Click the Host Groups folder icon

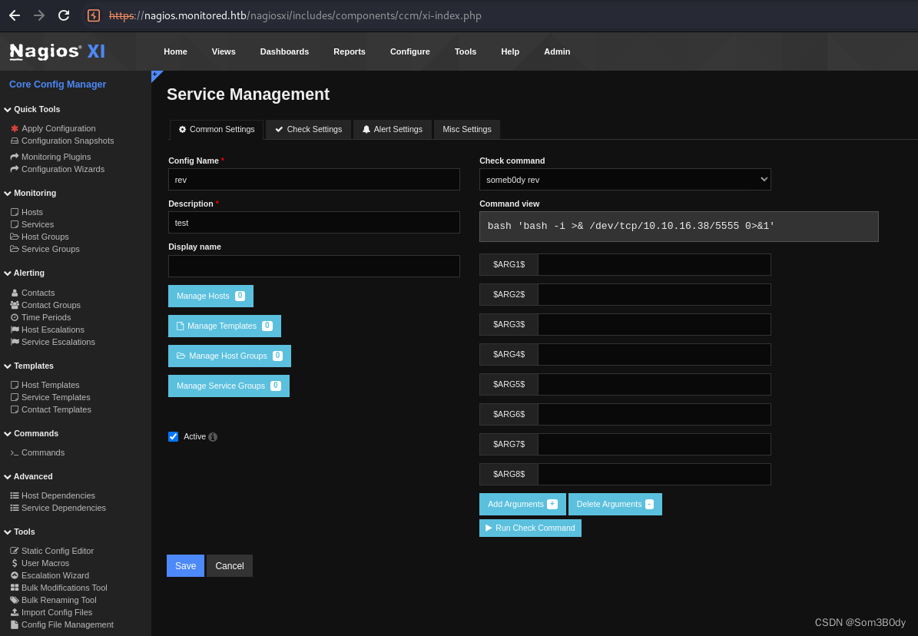(15, 237)
